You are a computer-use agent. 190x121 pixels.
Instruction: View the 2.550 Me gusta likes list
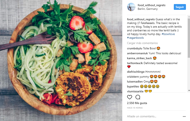click(x=137, y=103)
